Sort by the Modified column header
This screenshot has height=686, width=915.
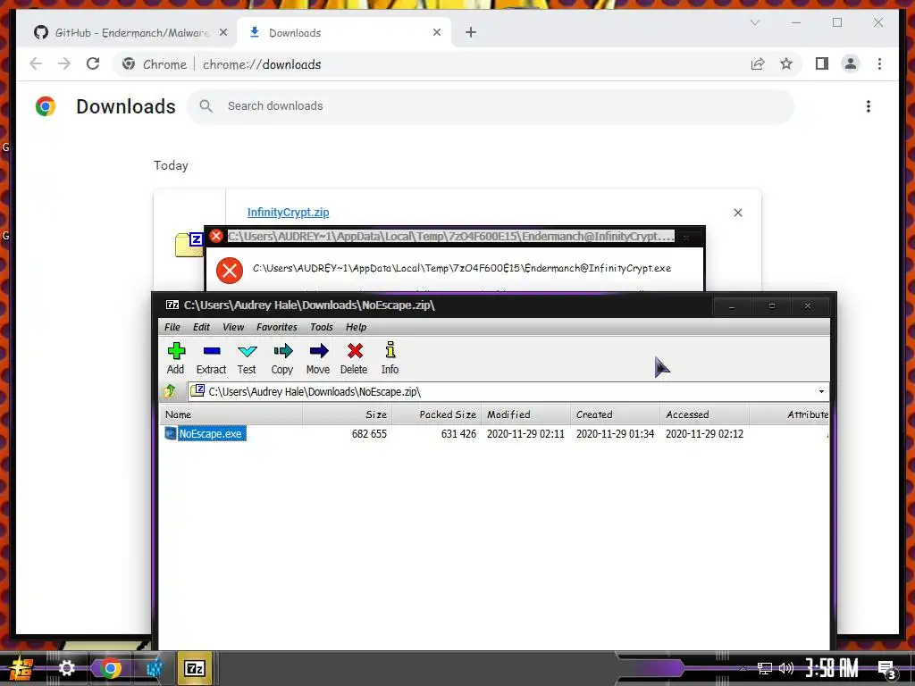[x=525, y=414]
